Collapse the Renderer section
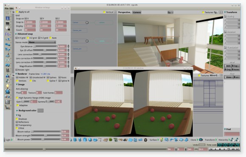Viewport: 246px width, 157px height. (16, 74)
